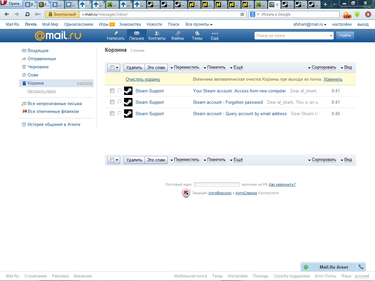This screenshot has width=375, height=281.
Task: Open the Письма envelope icon
Action: click(x=137, y=33)
